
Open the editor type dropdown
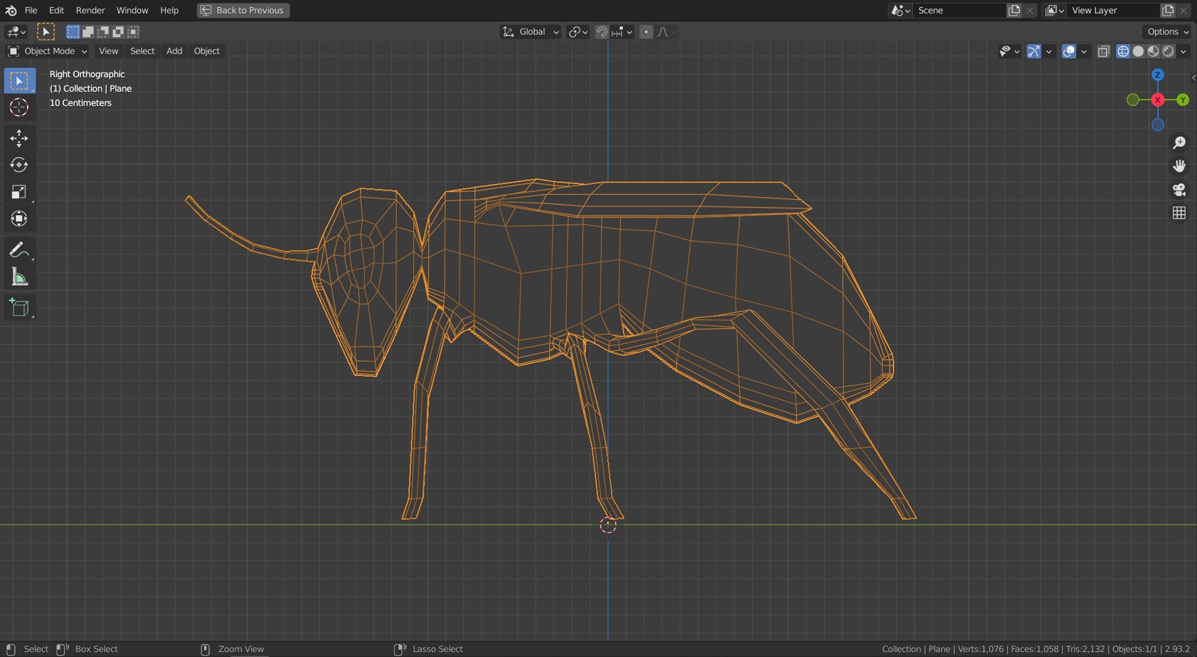pos(16,32)
